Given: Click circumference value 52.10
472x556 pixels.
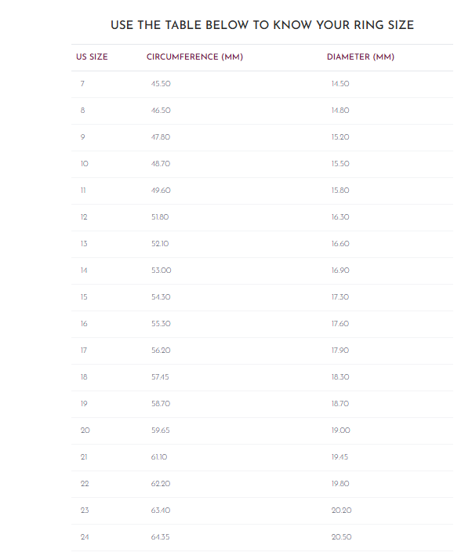Looking at the screenshot, I should 160,244.
